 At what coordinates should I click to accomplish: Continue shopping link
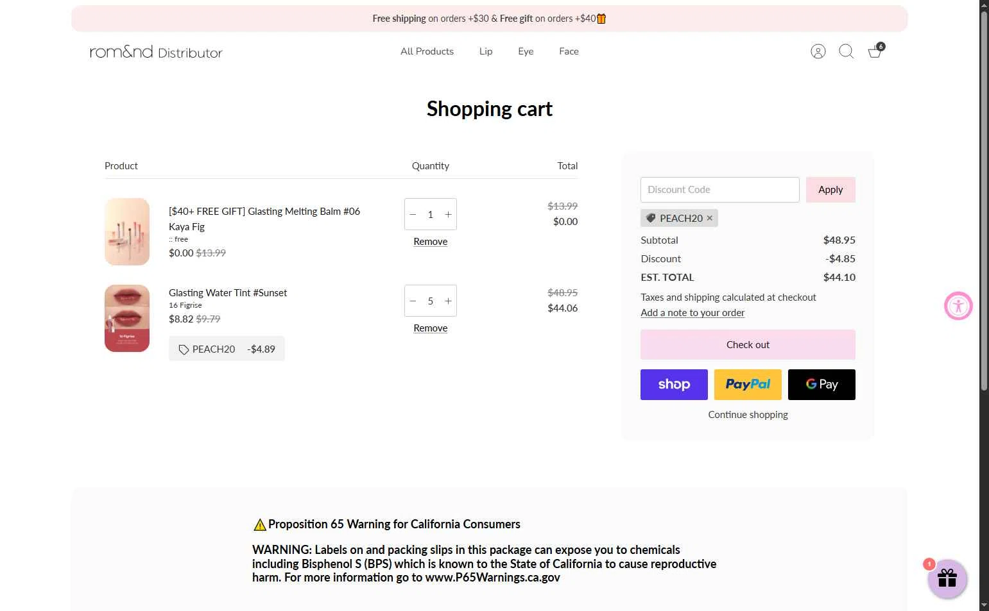click(748, 415)
